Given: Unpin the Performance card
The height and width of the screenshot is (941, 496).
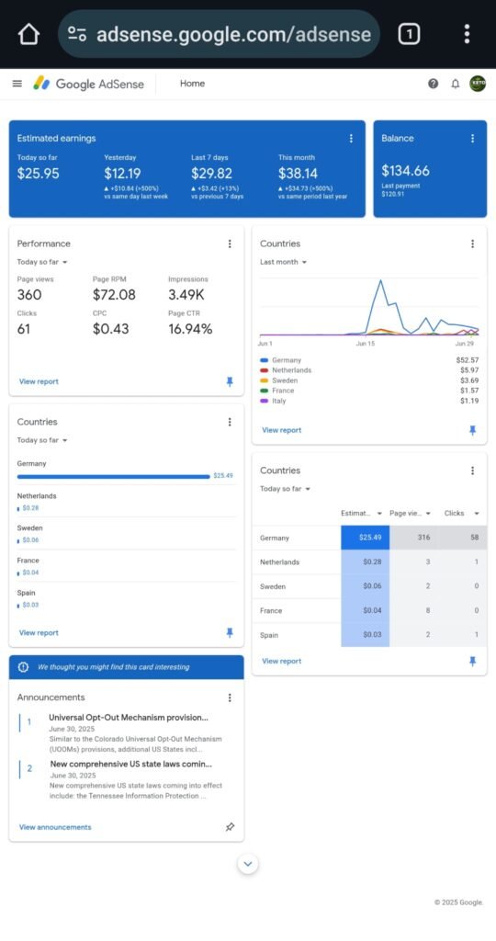Looking at the screenshot, I should (230, 381).
